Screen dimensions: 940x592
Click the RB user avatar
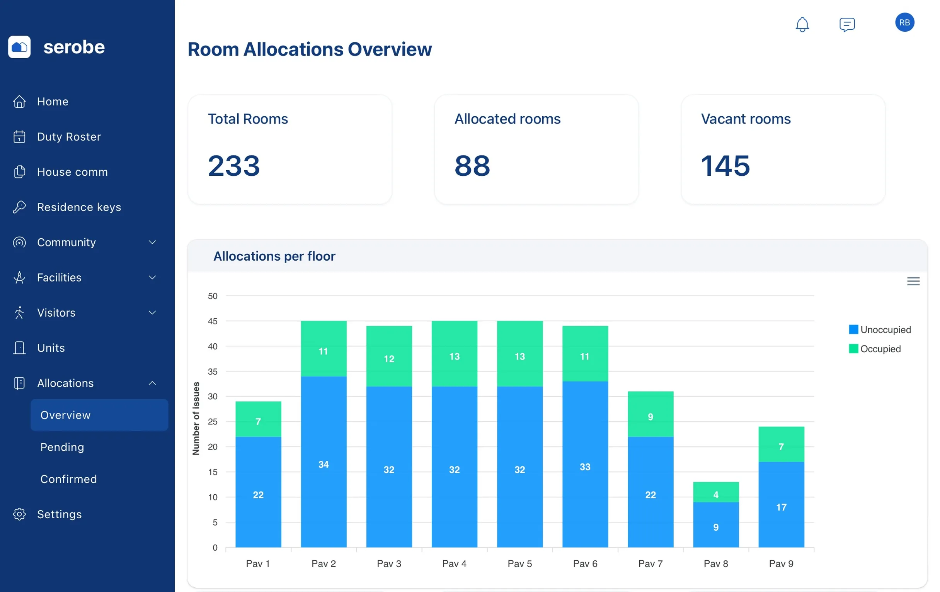[x=904, y=23]
